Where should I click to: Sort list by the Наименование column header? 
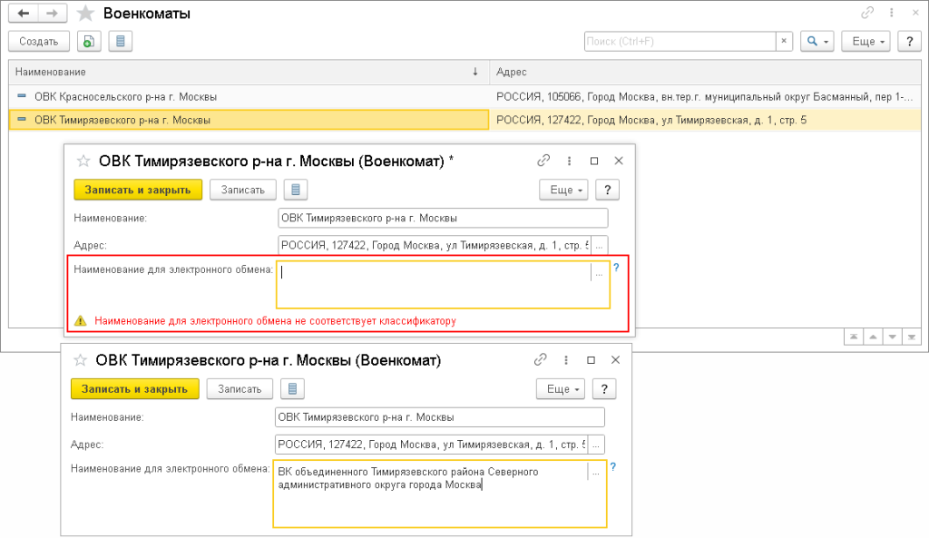click(x=249, y=73)
